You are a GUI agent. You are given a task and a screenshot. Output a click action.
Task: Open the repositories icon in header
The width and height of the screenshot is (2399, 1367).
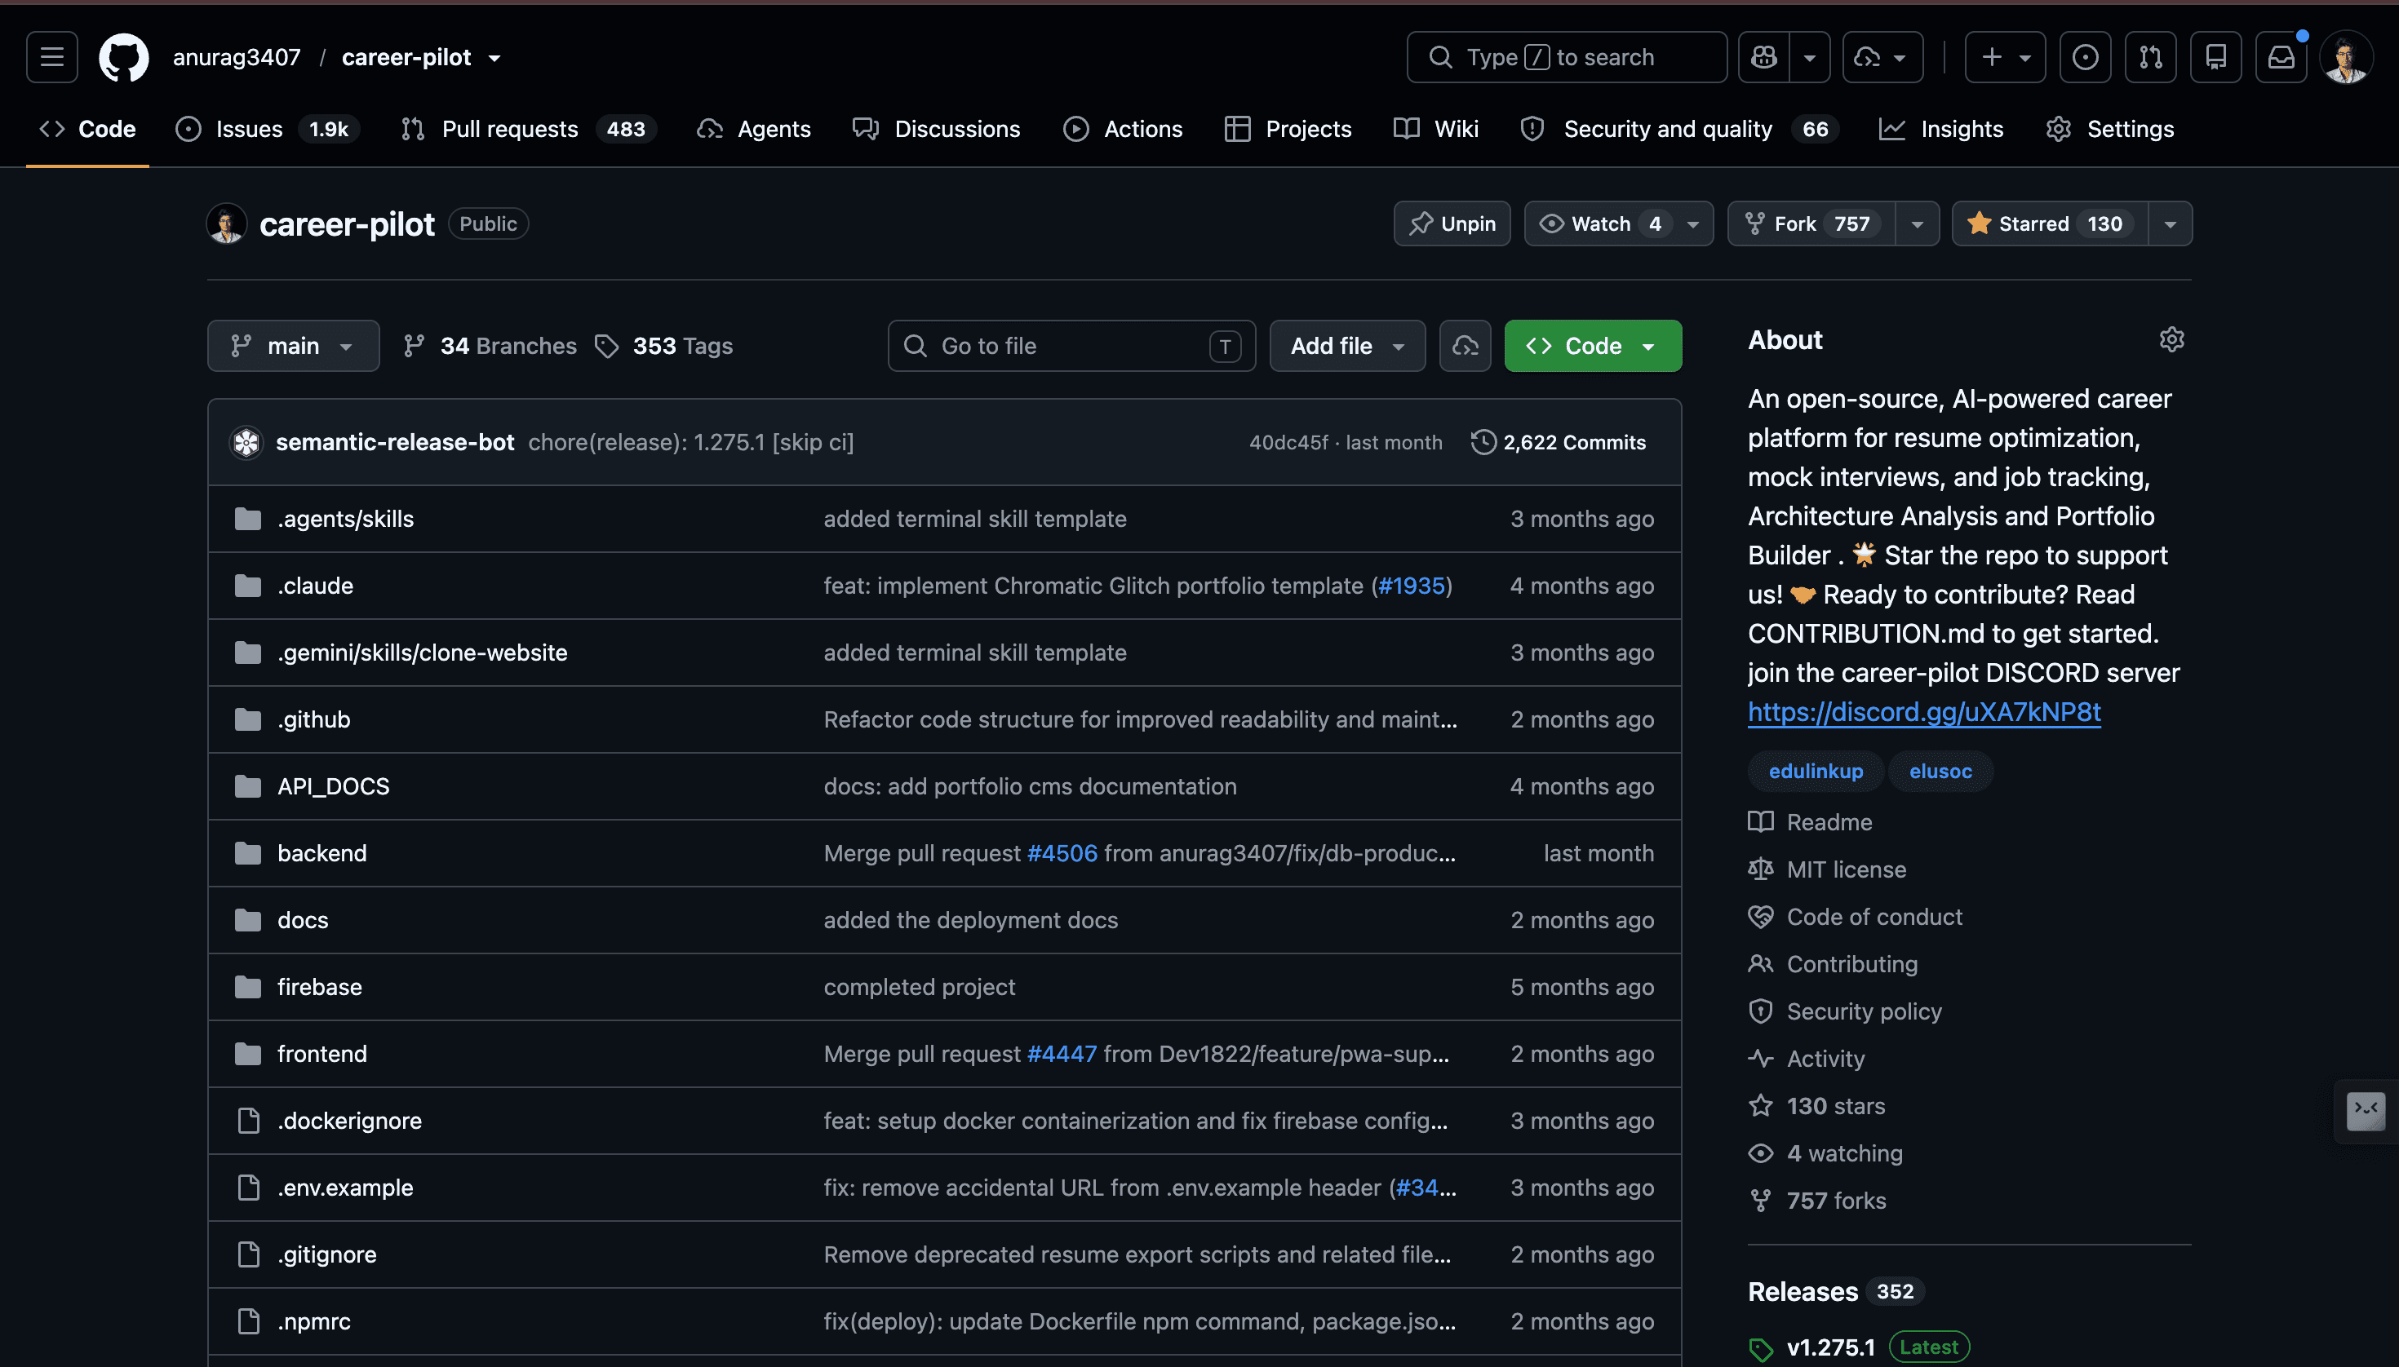(x=2216, y=57)
